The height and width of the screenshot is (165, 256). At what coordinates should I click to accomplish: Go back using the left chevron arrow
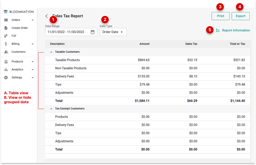pyautogui.click(x=46, y=16)
